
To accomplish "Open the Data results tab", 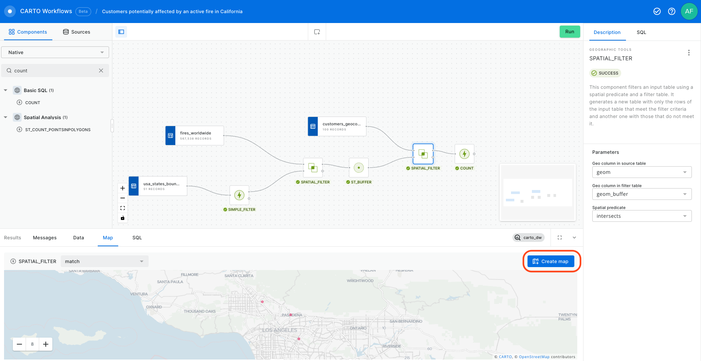I will pos(78,237).
